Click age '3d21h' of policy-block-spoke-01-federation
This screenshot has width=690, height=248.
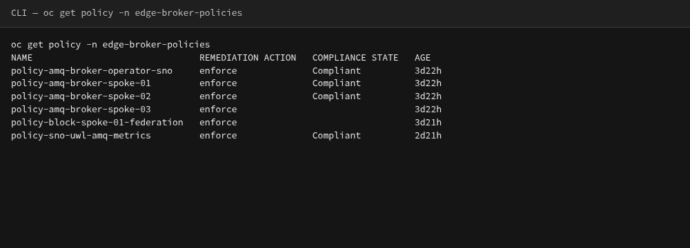tap(428, 122)
